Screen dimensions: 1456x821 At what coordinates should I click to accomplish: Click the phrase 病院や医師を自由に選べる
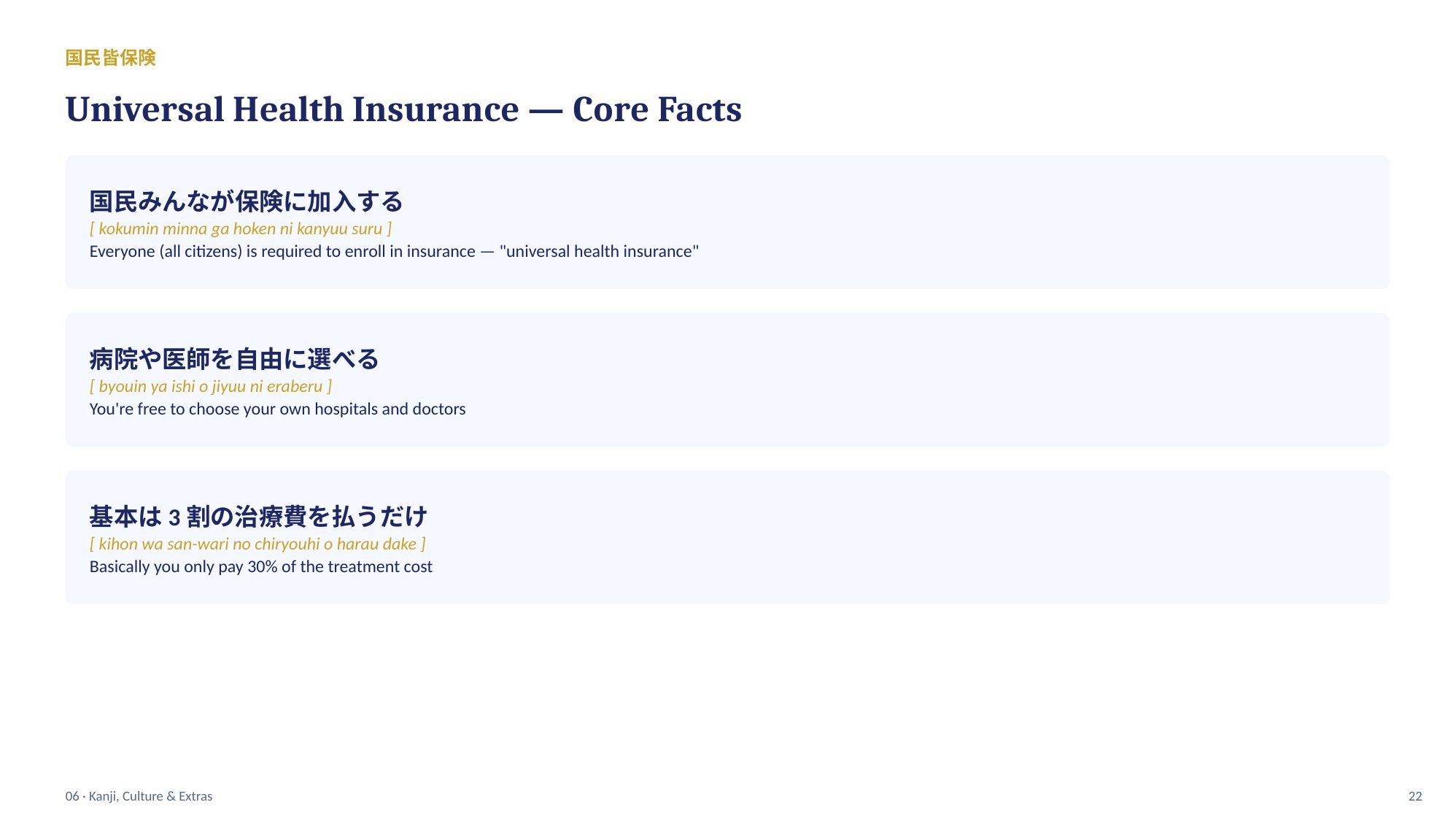pos(234,359)
